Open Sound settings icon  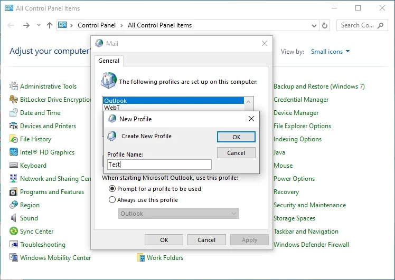point(14,218)
